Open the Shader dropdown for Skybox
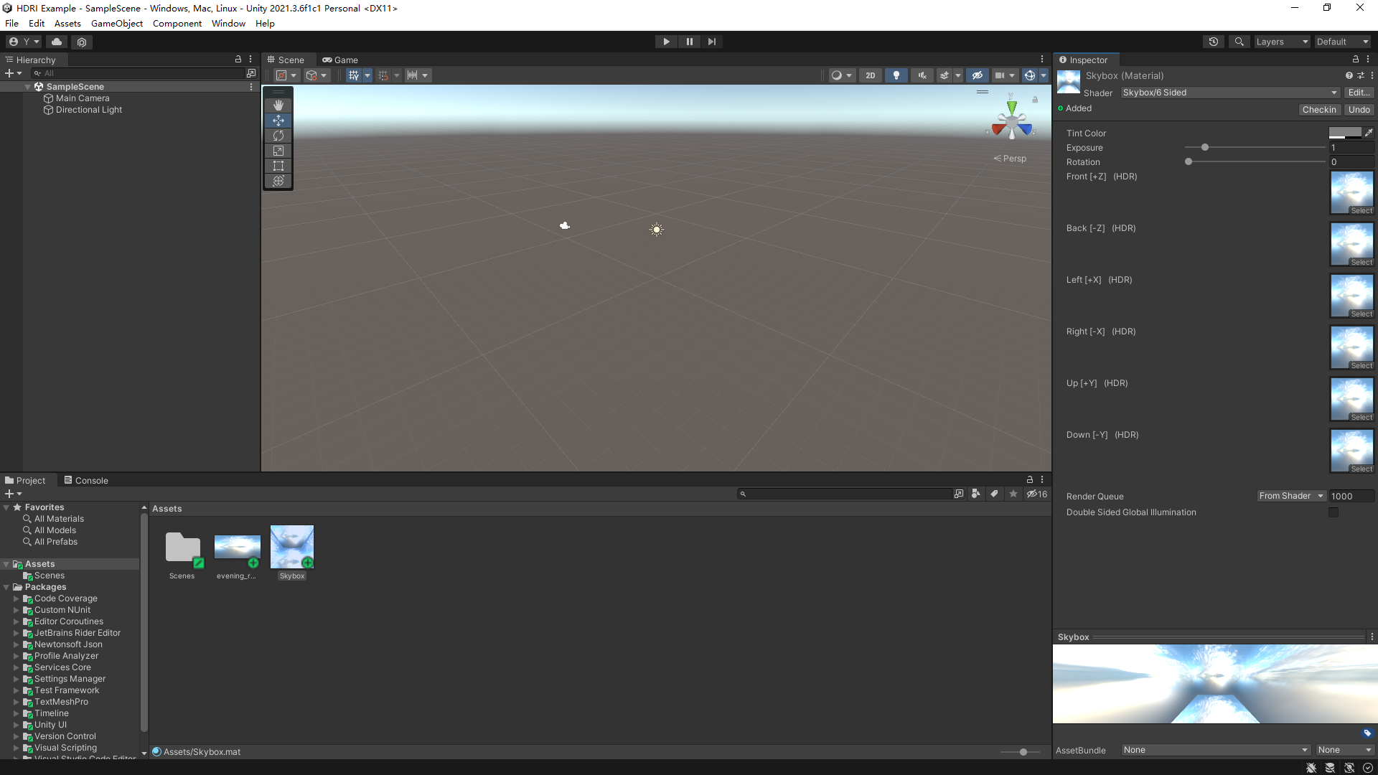Image resolution: width=1378 pixels, height=775 pixels. click(1229, 92)
